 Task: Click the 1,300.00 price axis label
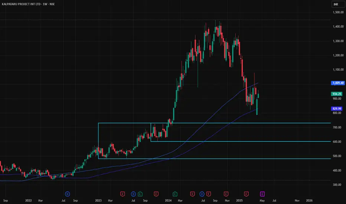[338, 41]
